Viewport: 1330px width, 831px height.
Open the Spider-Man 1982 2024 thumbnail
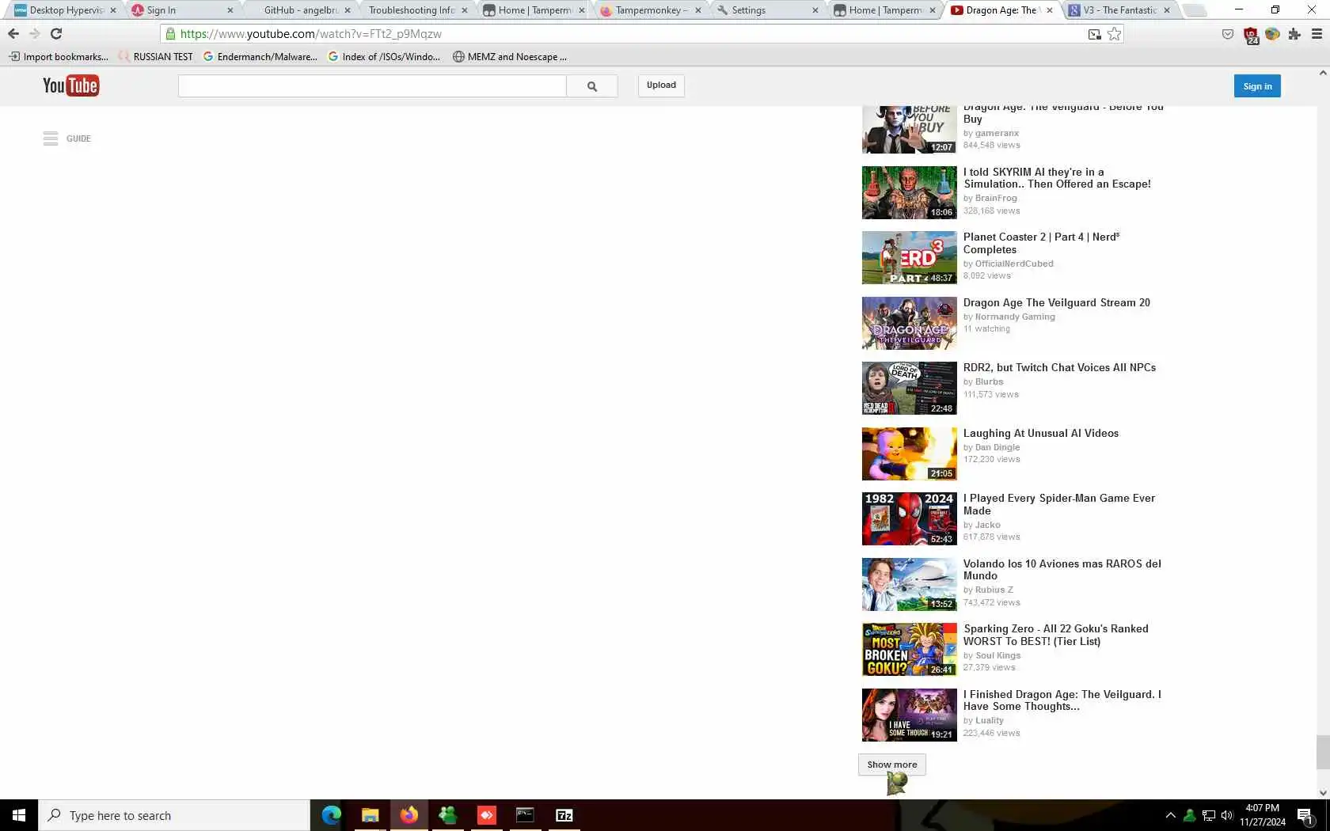pyautogui.click(x=909, y=519)
